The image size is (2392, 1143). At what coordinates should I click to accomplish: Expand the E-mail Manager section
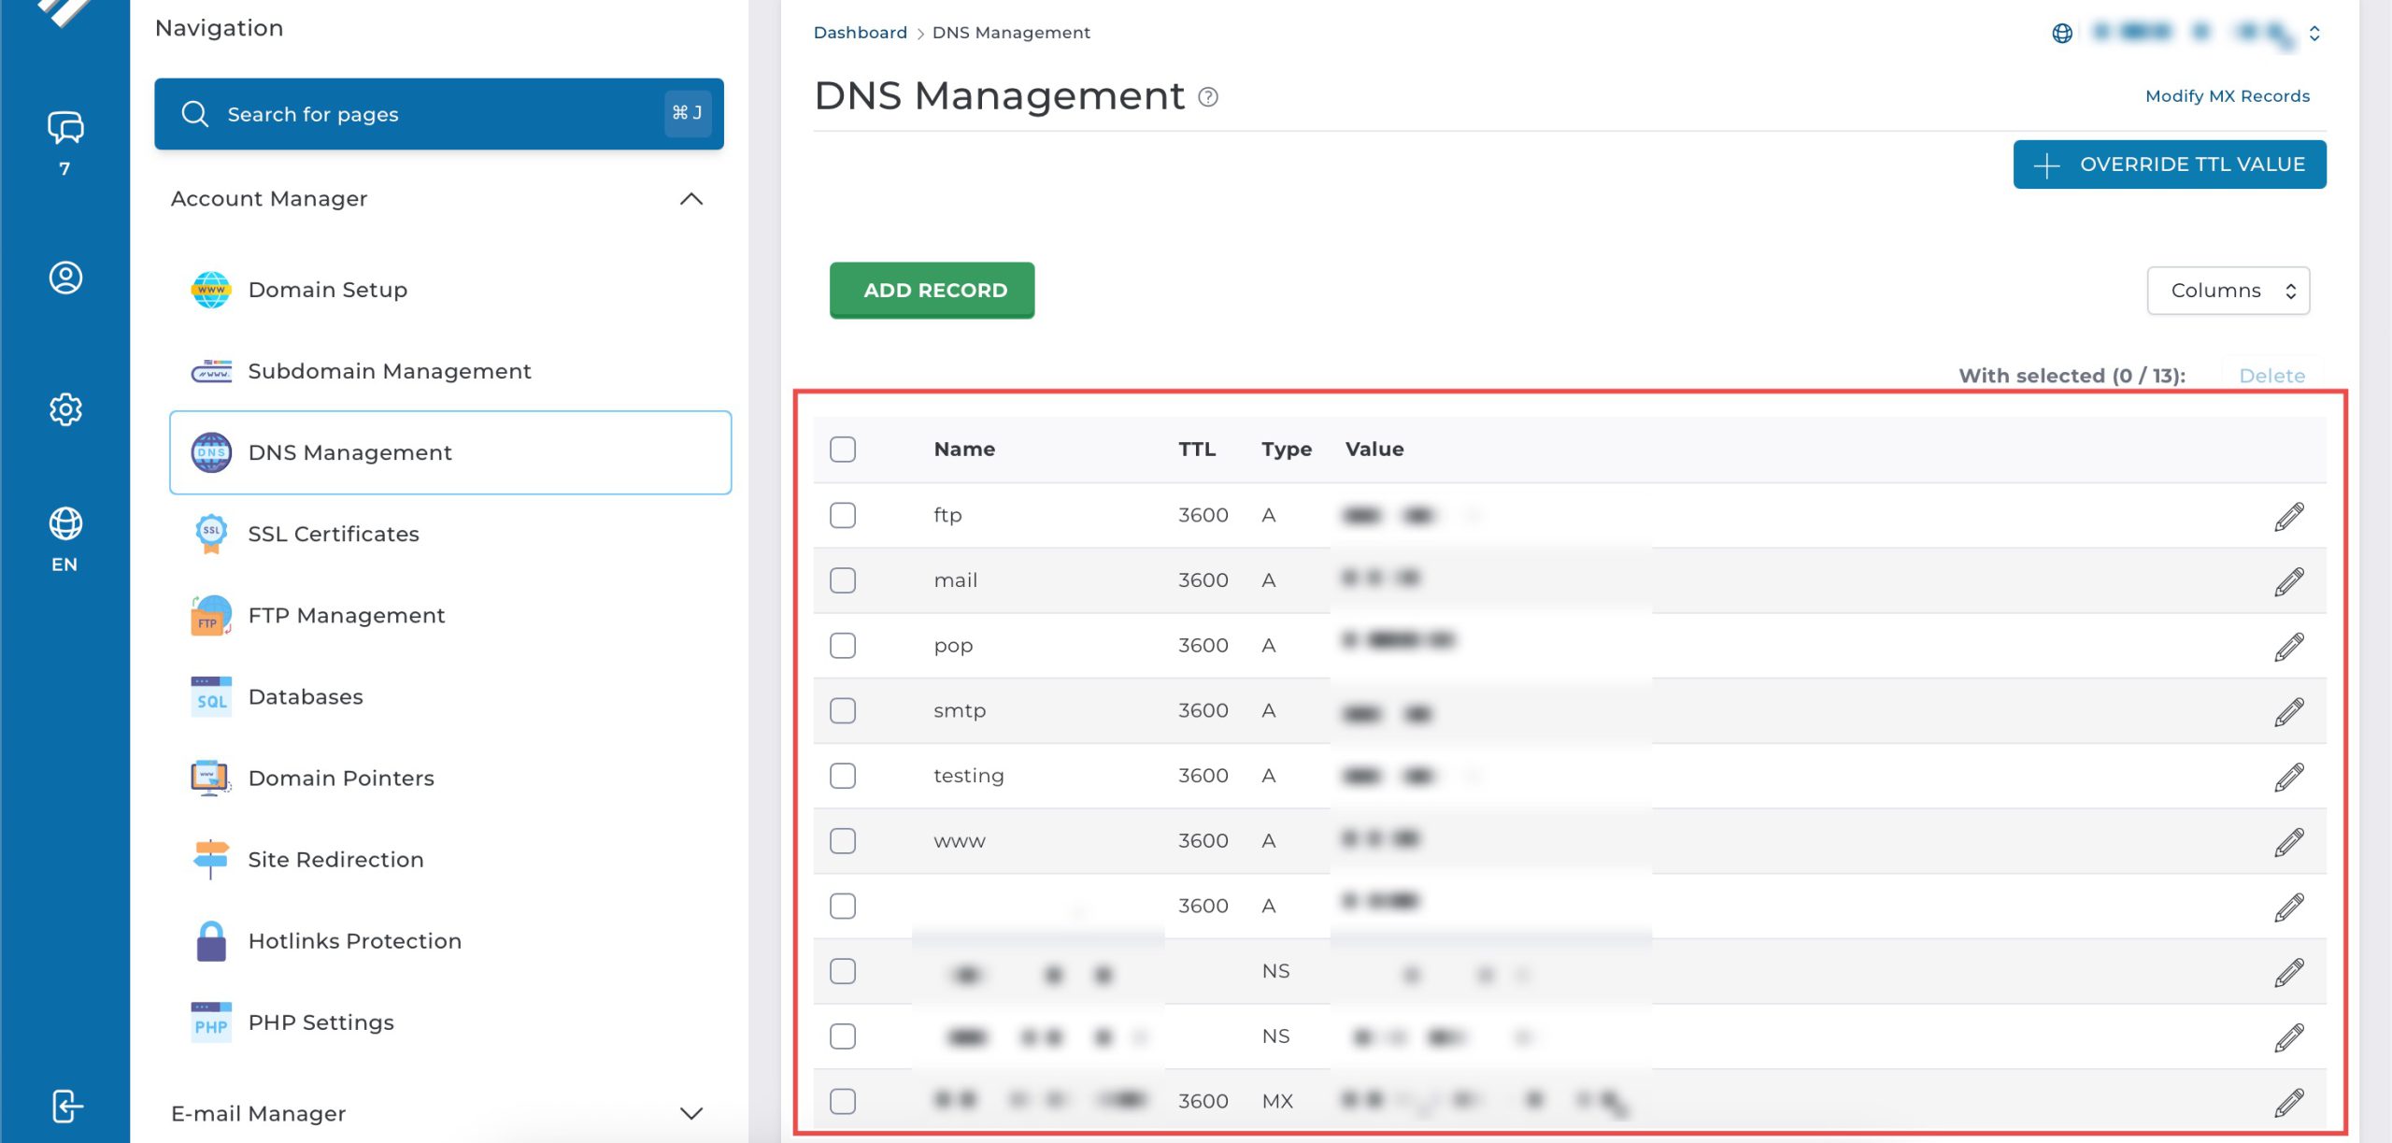pyautogui.click(x=691, y=1113)
